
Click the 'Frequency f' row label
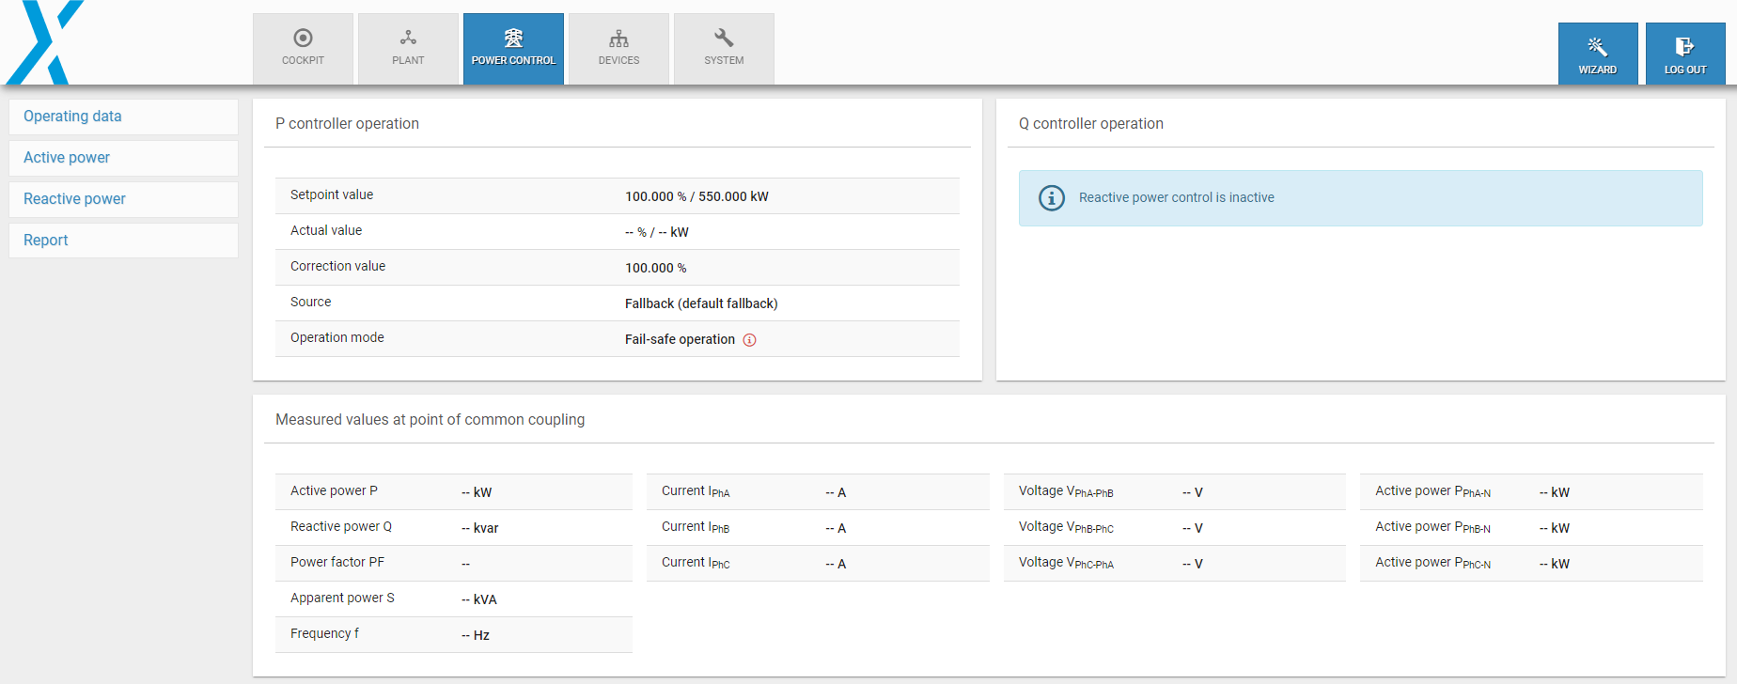pos(324,633)
